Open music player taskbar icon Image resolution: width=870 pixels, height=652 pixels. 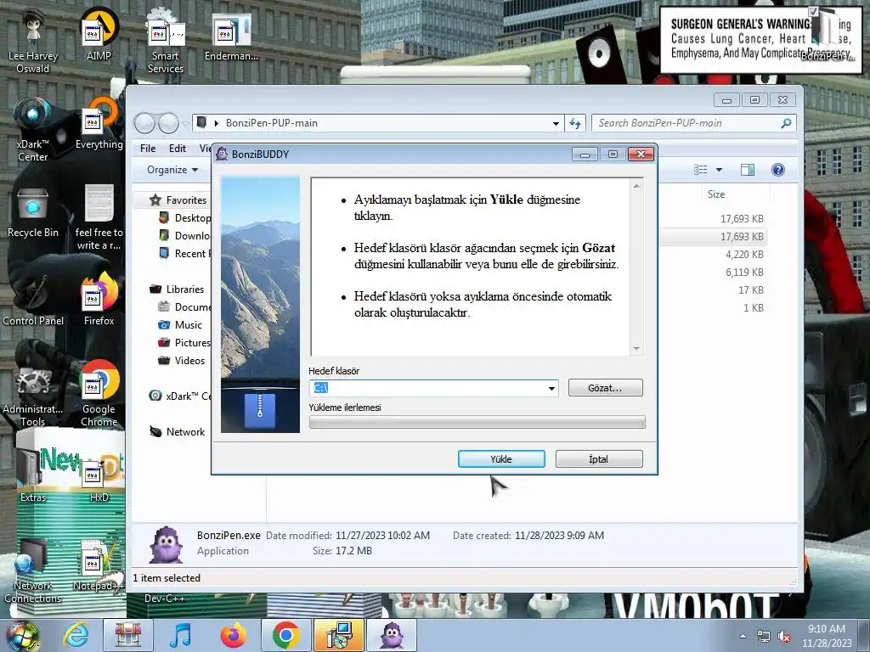(180, 635)
